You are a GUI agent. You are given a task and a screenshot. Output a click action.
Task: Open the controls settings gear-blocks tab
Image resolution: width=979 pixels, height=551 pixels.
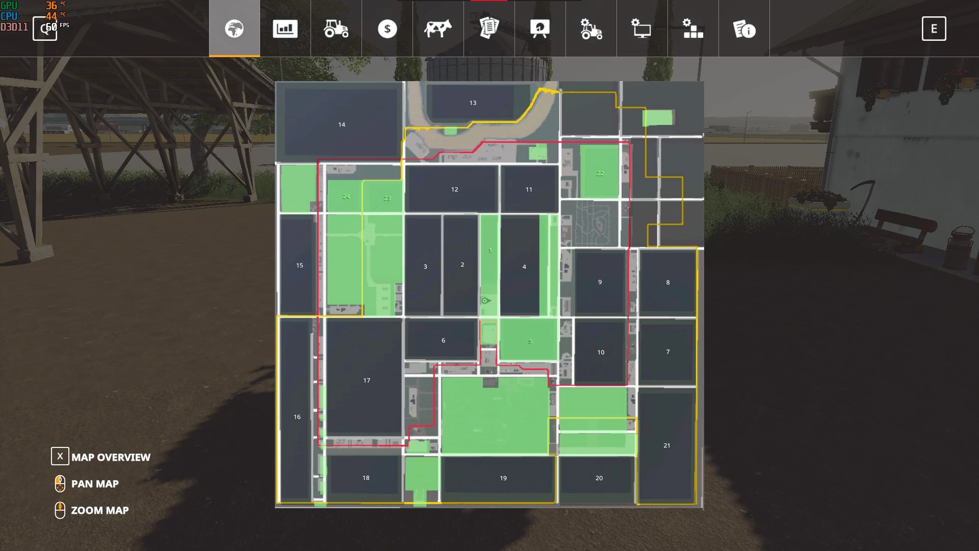click(x=693, y=29)
